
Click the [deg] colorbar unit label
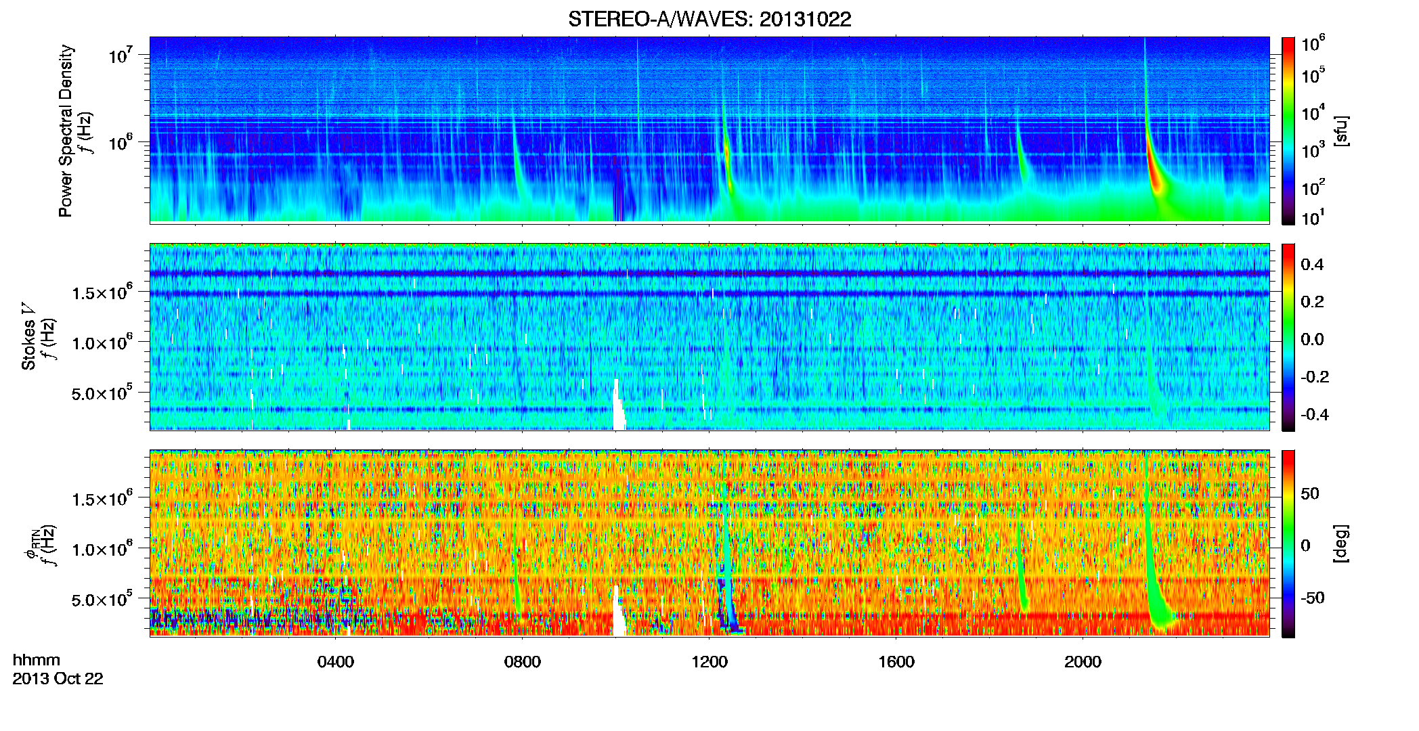click(1342, 544)
